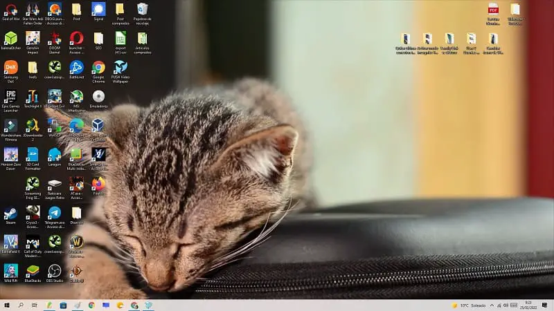This screenshot has height=311, width=554.
Task: Open the Diablo III shortcut
Action: (77, 274)
